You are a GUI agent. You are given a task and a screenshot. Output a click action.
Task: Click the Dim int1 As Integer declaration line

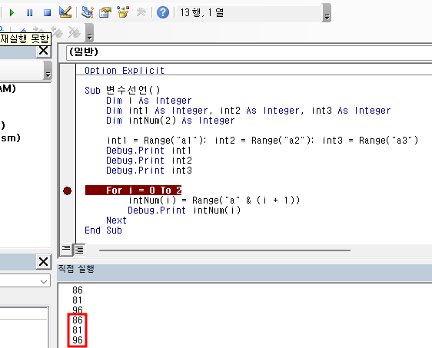pyautogui.click(x=248, y=111)
